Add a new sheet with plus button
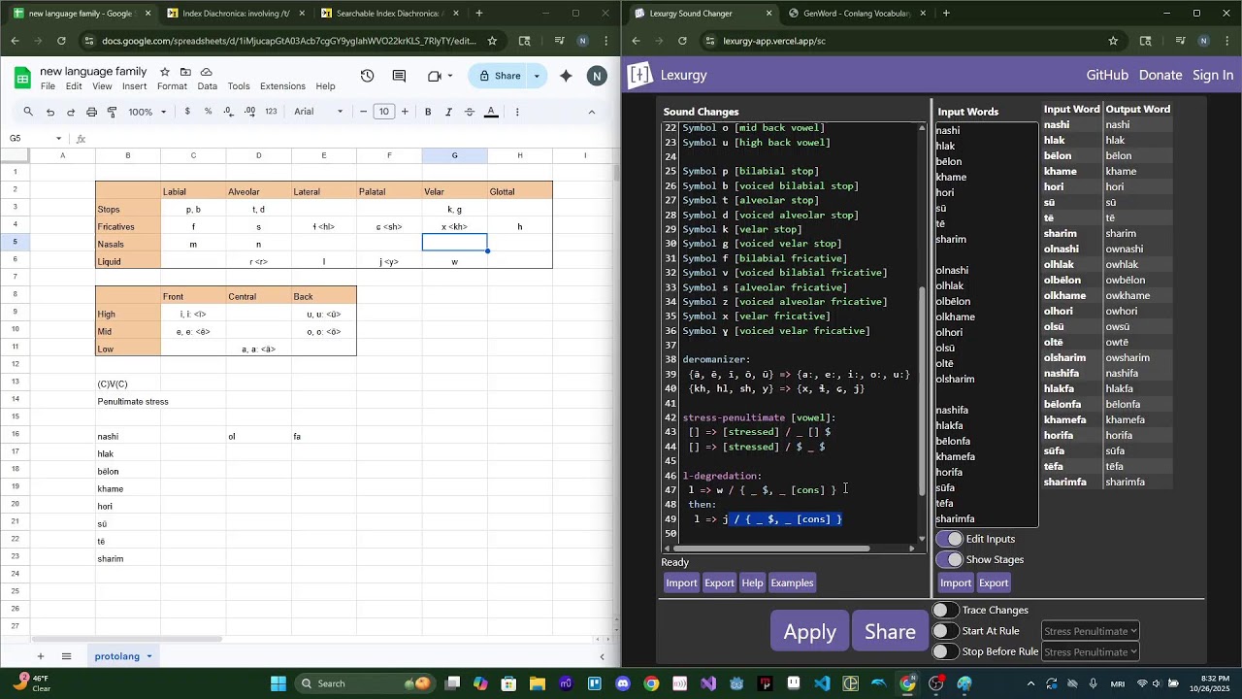The height and width of the screenshot is (699, 1242). 40,656
